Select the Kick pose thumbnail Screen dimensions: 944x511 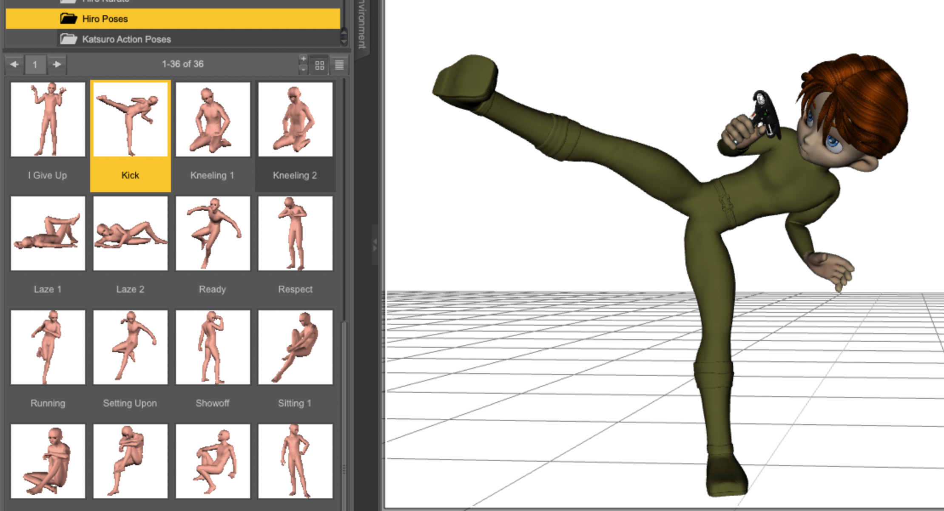[x=130, y=120]
